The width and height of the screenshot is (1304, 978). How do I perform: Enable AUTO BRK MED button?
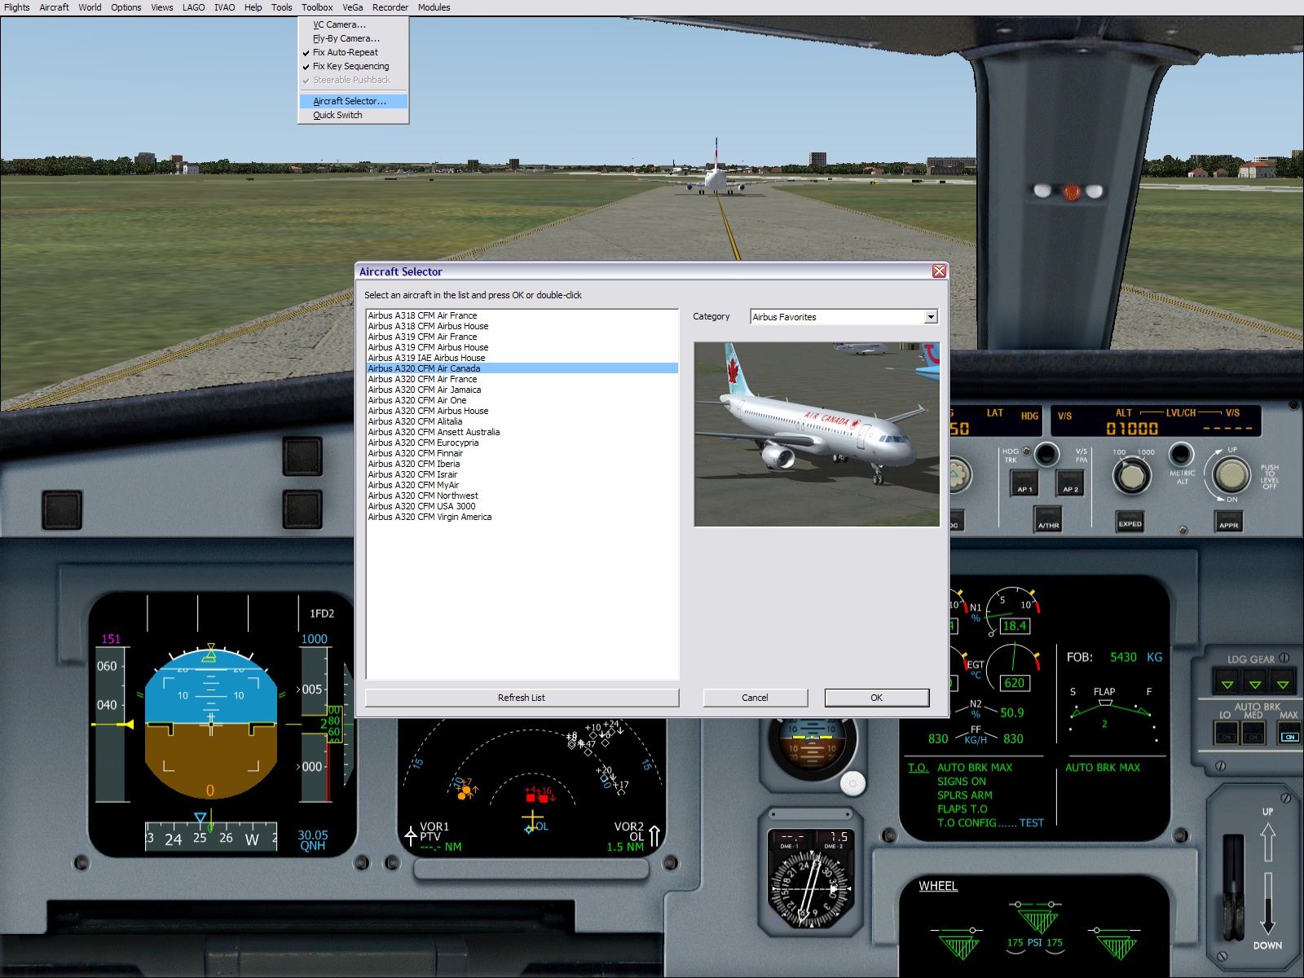click(1253, 736)
